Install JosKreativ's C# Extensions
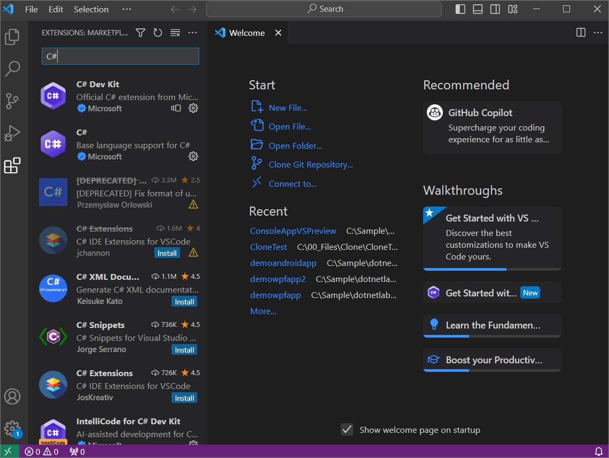609x458 pixels. pyautogui.click(x=184, y=398)
